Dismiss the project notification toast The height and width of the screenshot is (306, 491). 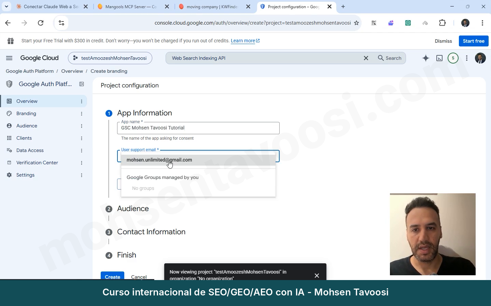pyautogui.click(x=317, y=276)
